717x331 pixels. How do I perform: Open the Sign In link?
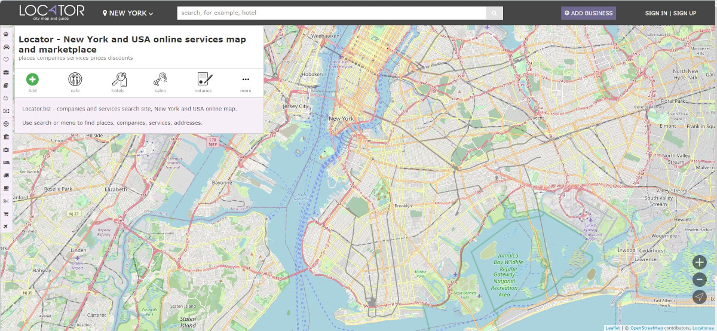(655, 13)
